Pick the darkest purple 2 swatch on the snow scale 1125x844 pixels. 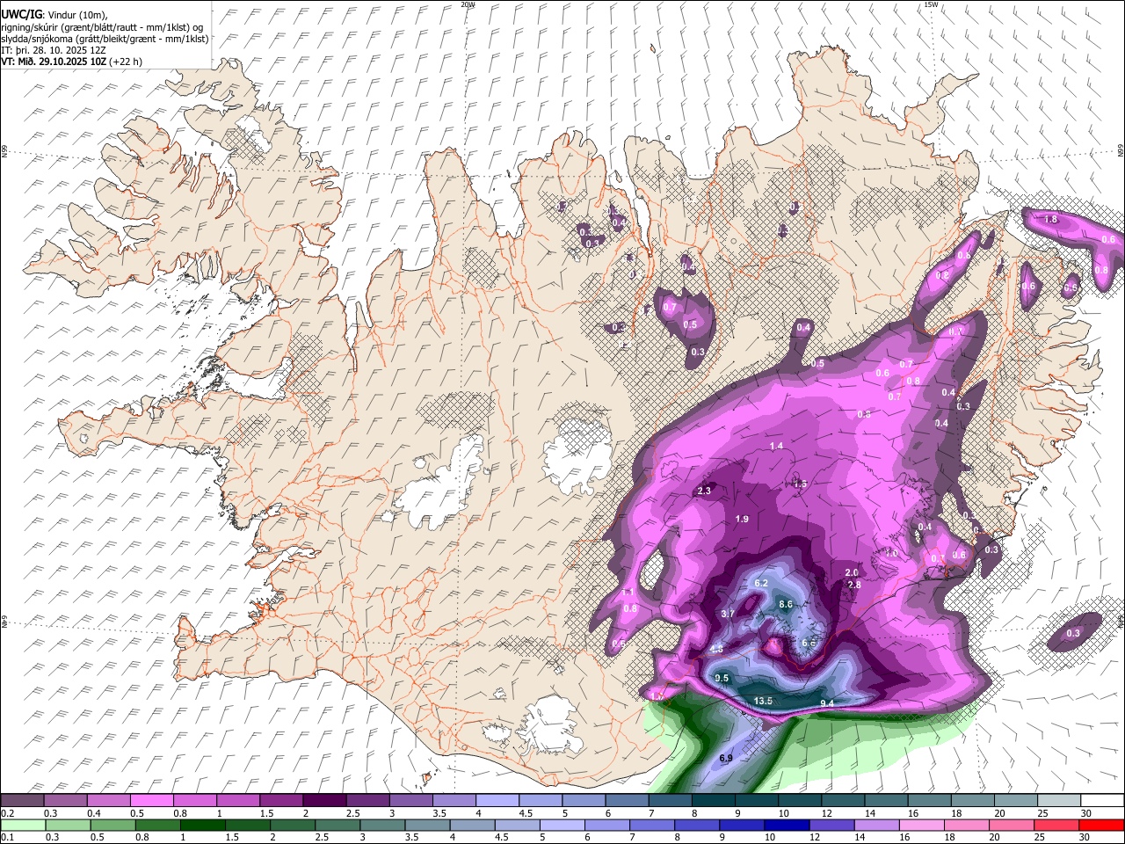tap(324, 800)
